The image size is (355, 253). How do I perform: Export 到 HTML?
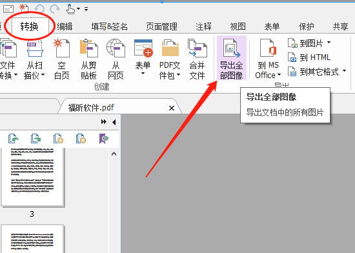point(309,57)
